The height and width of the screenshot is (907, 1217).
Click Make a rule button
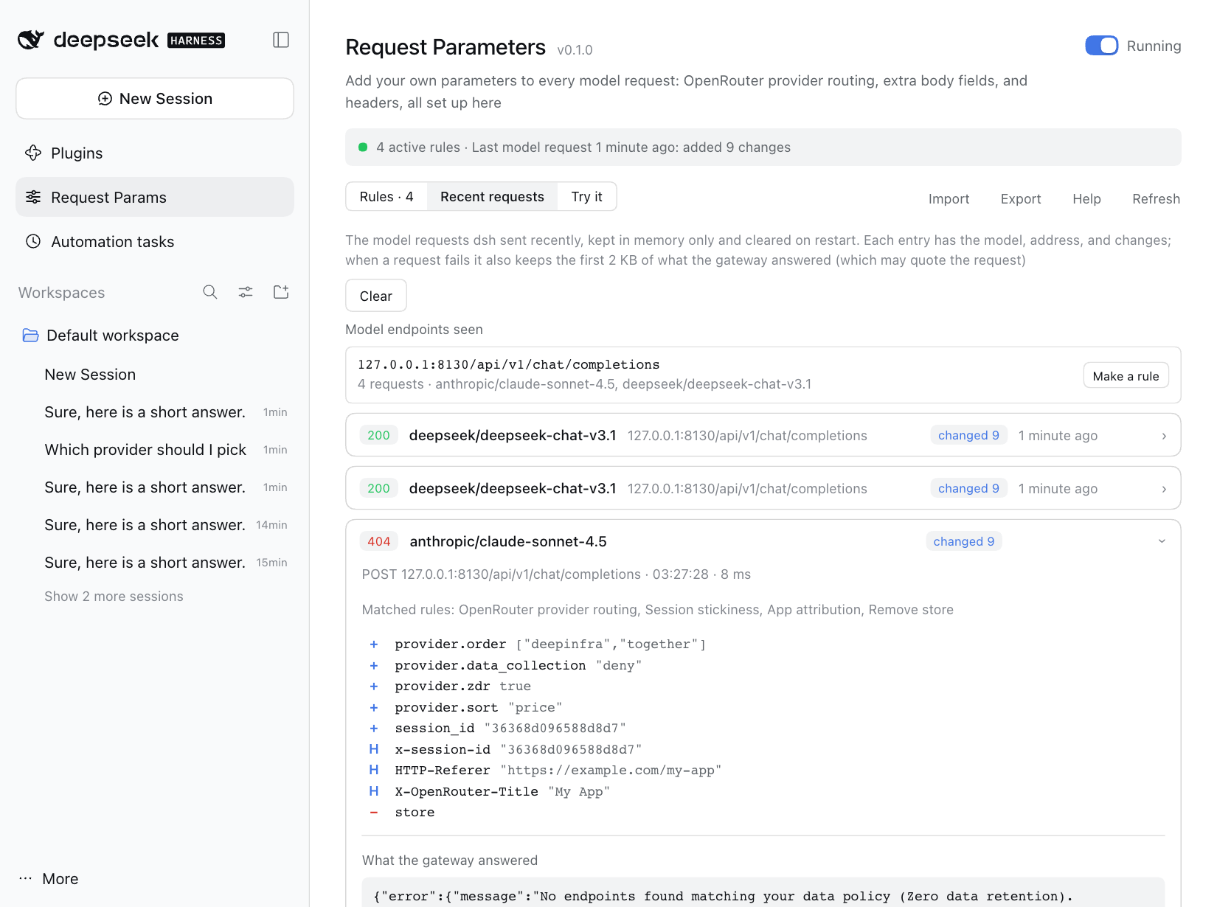coord(1126,375)
